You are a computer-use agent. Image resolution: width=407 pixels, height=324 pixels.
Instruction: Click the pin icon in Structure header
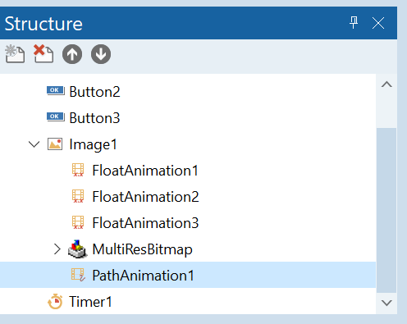[x=354, y=23]
